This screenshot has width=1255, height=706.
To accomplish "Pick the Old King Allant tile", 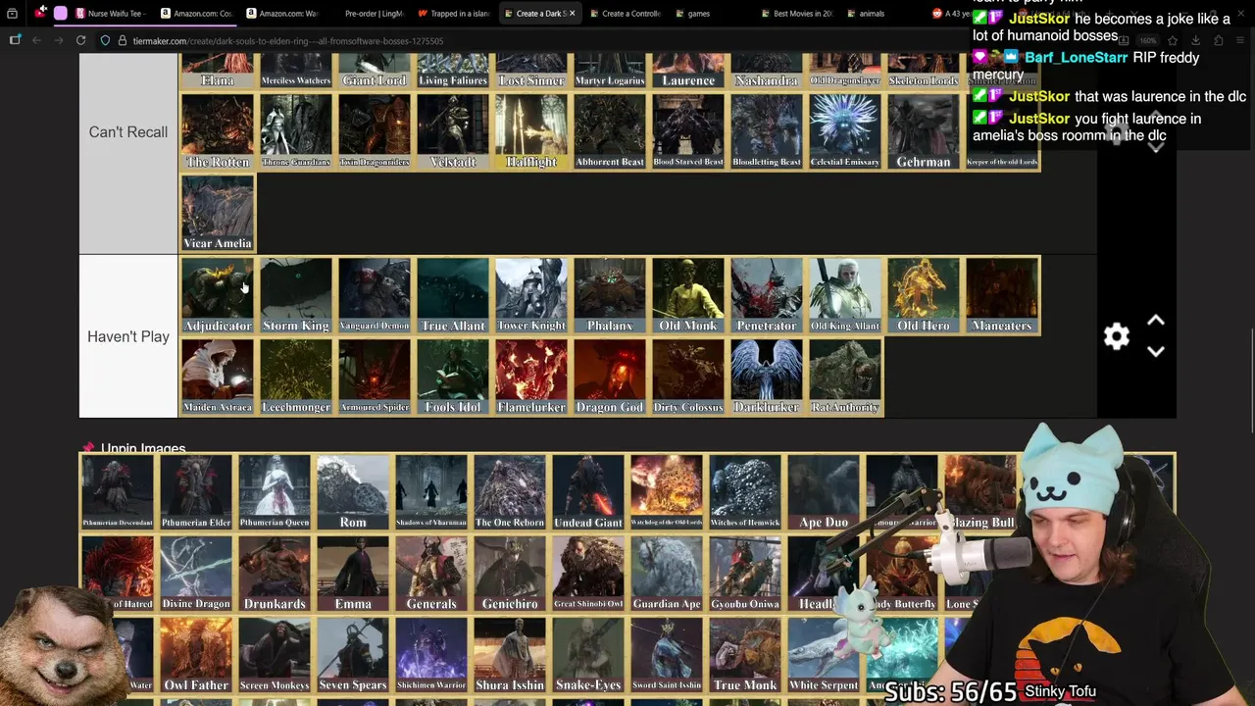I will (845, 295).
